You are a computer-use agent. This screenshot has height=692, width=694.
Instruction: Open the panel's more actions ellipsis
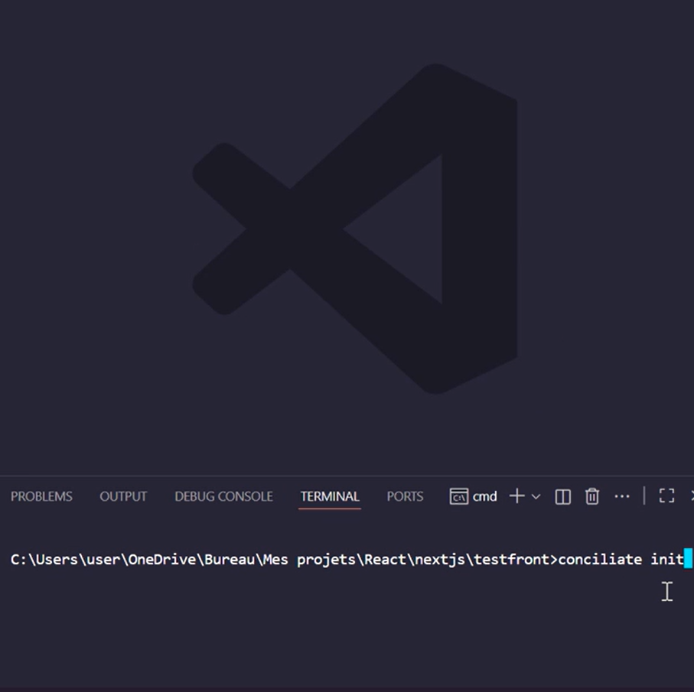tap(622, 496)
